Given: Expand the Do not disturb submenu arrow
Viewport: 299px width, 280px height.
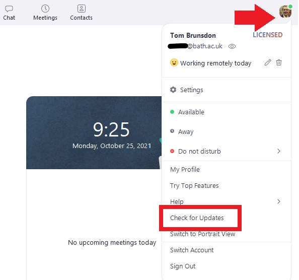Looking at the screenshot, I should (279, 151).
